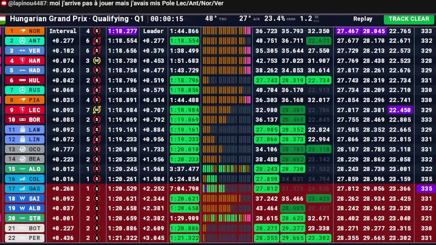The height and width of the screenshot is (245, 436).
Task: Select McLaren team icon in NOR row
Action: coord(23,31)
